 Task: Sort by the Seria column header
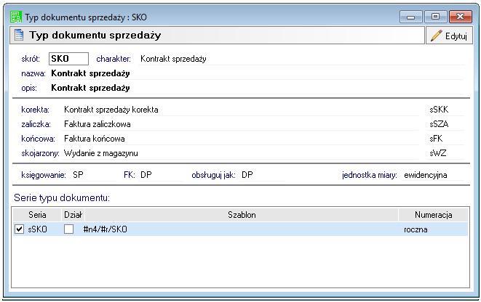(x=37, y=215)
